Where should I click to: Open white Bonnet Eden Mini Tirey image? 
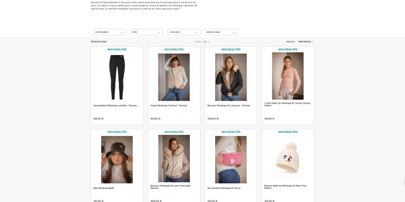click(x=288, y=158)
